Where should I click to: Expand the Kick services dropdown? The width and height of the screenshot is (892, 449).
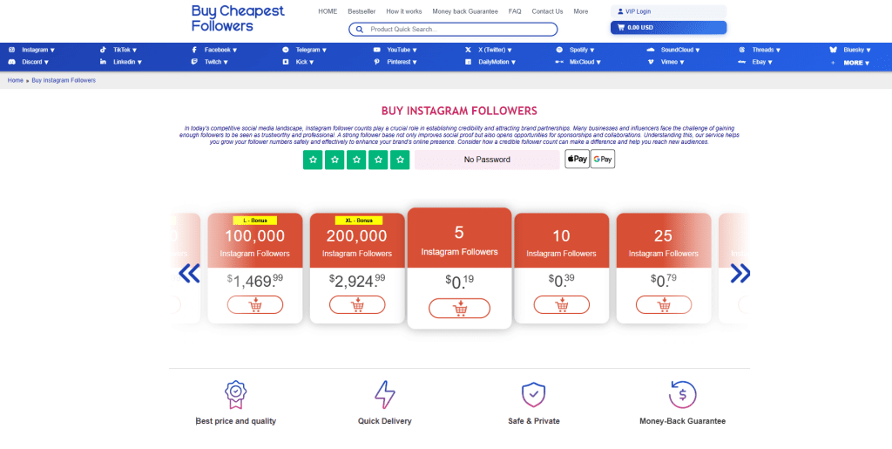(304, 62)
